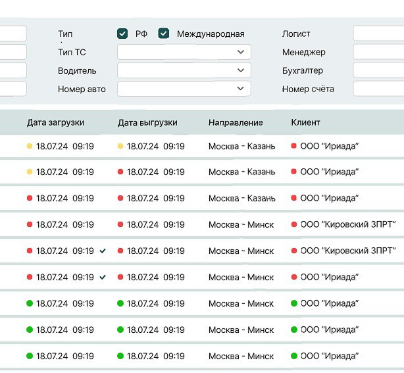Click yellow loading status dot in first row

tap(30, 146)
